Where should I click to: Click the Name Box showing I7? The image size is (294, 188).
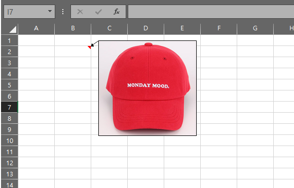click(x=29, y=12)
